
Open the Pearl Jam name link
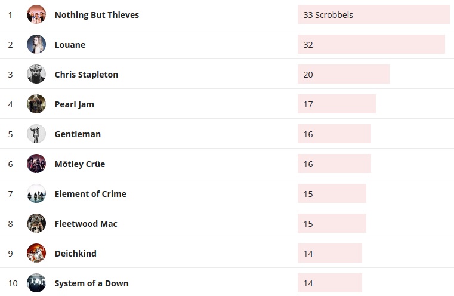(x=75, y=104)
